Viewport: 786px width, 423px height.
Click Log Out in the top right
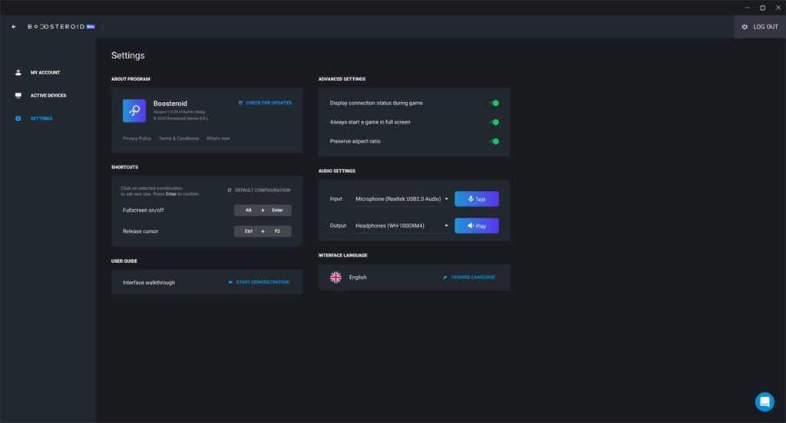point(760,27)
